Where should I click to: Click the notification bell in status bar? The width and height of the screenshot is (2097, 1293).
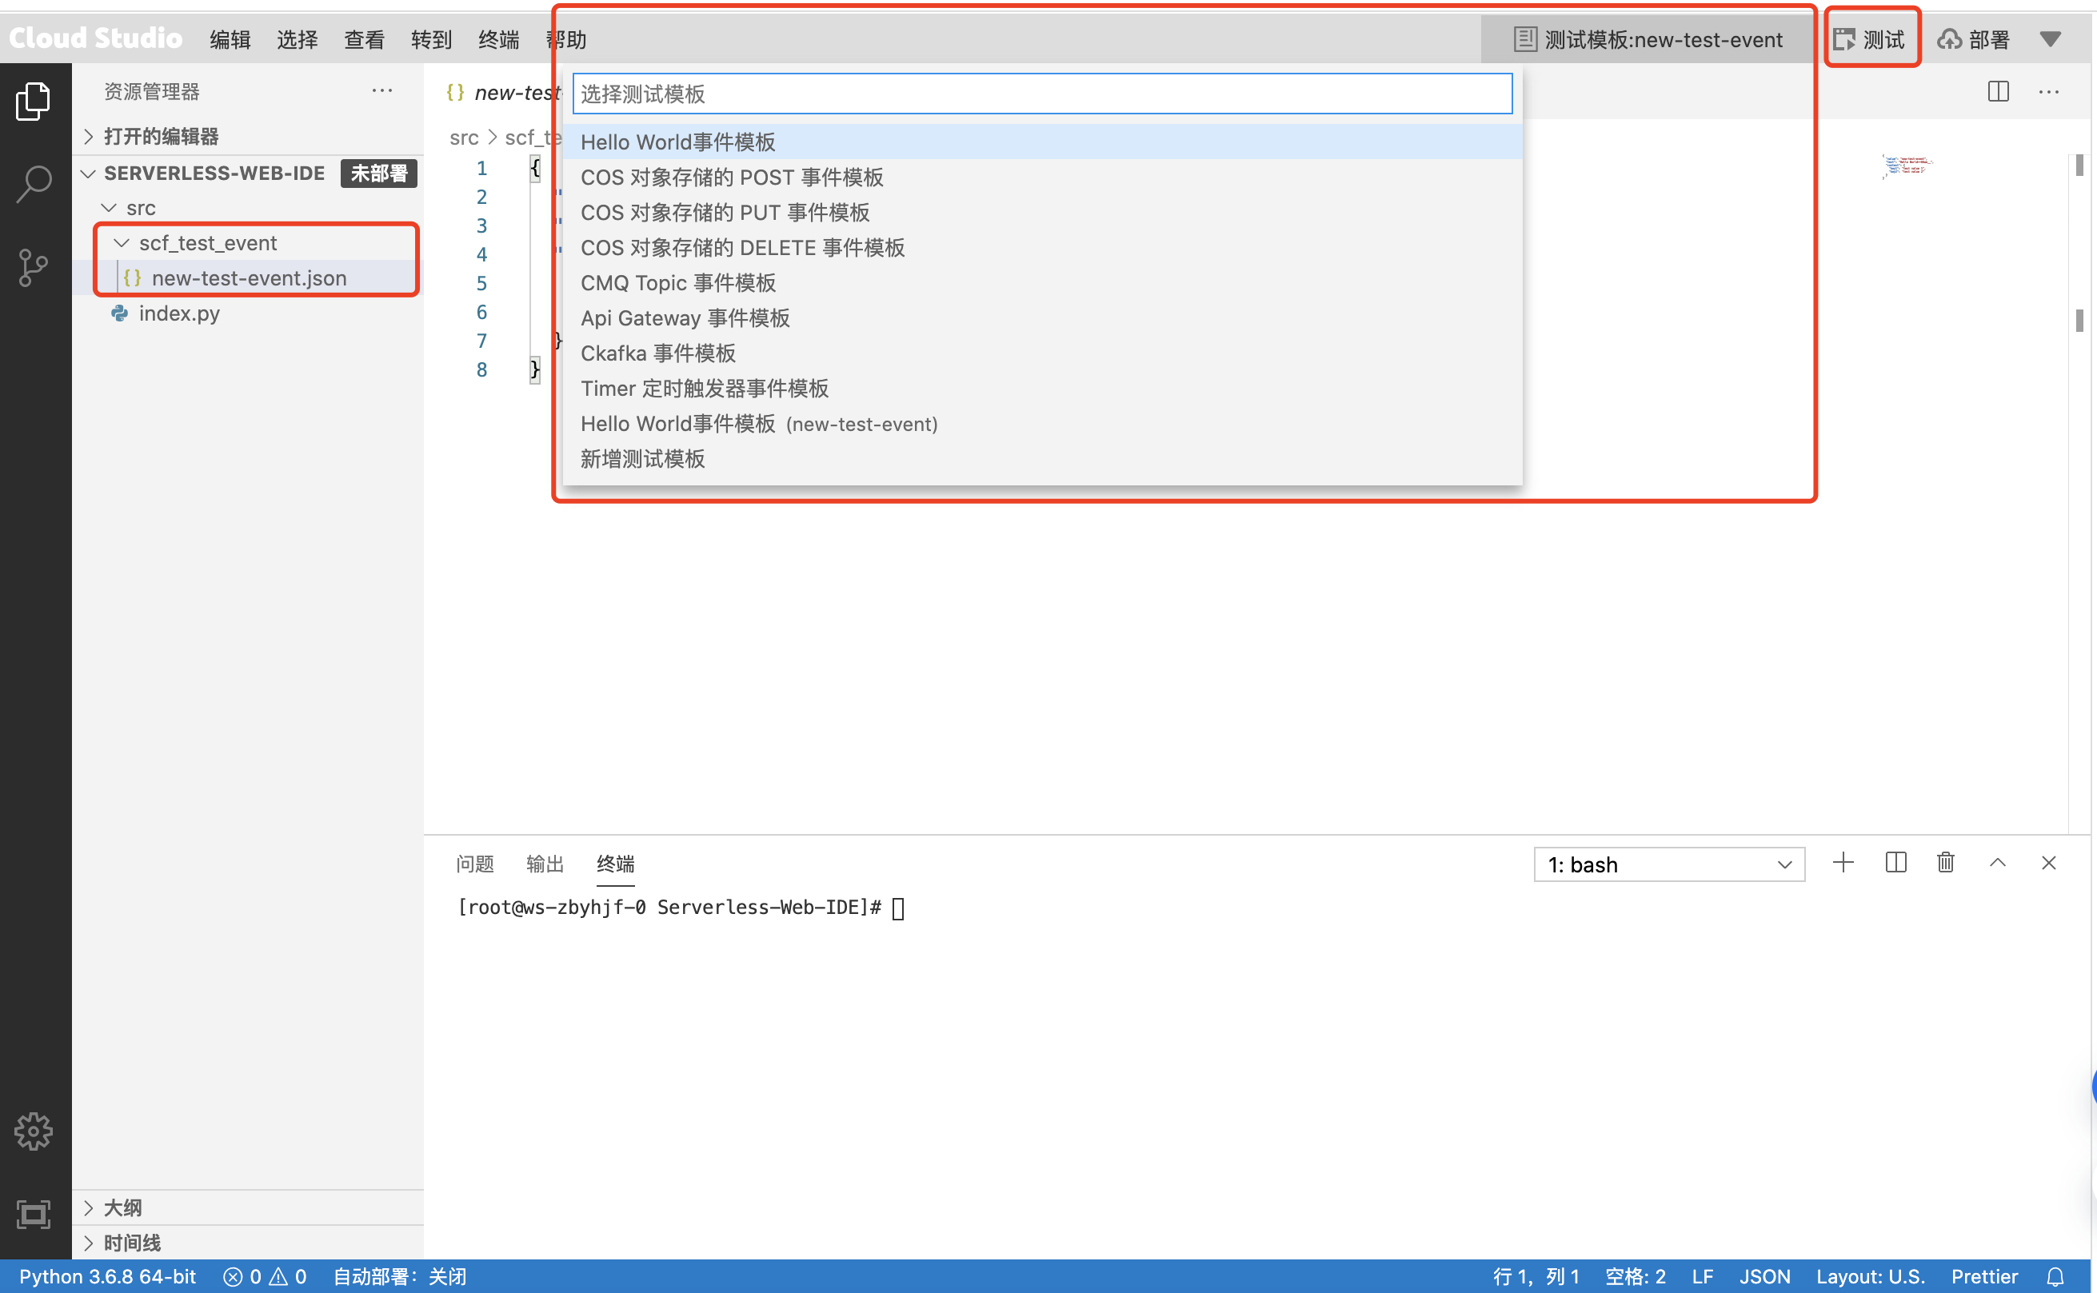[x=2055, y=1277]
